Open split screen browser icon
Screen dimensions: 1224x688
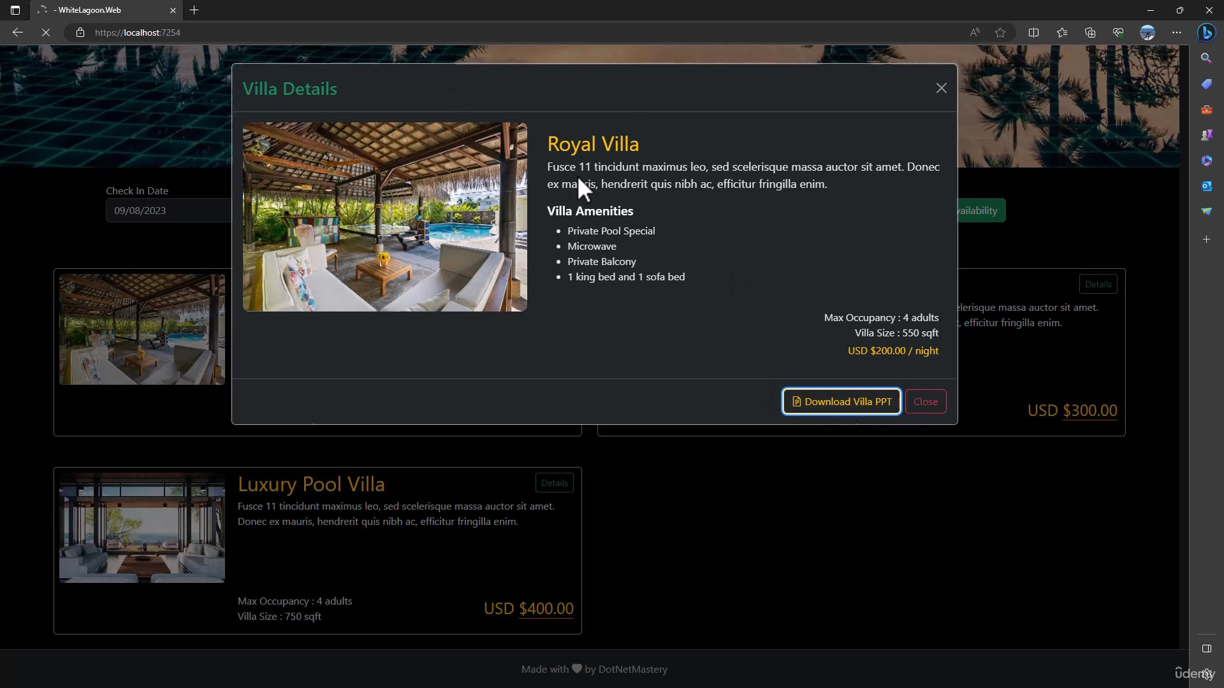tap(1033, 32)
